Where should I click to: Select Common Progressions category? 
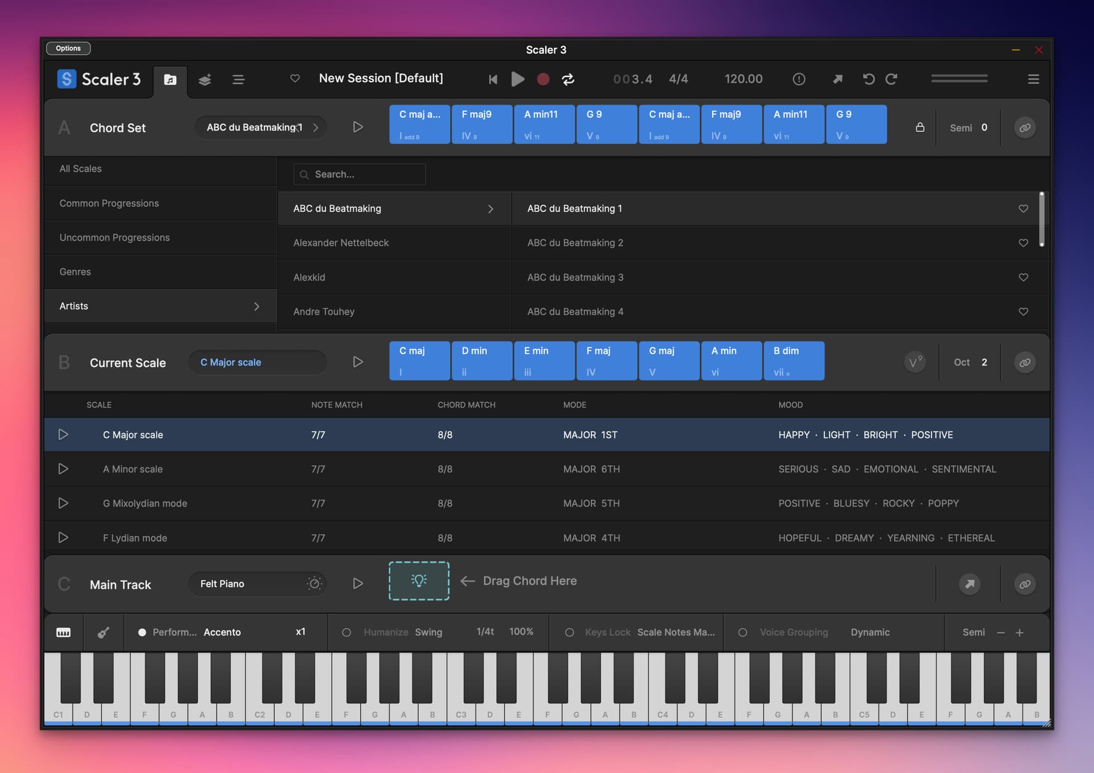pos(161,204)
